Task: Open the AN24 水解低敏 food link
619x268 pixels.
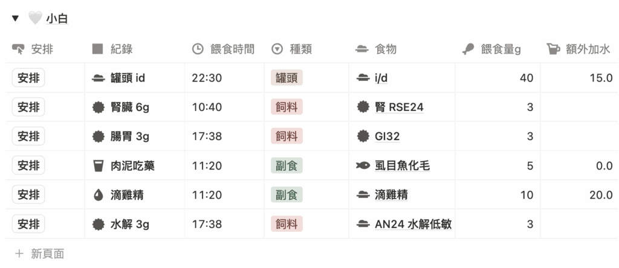Action: 414,225
